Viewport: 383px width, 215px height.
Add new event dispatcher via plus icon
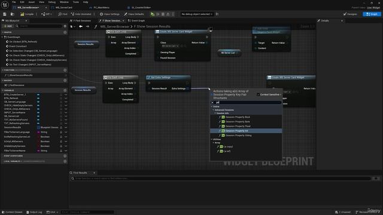[65, 156]
